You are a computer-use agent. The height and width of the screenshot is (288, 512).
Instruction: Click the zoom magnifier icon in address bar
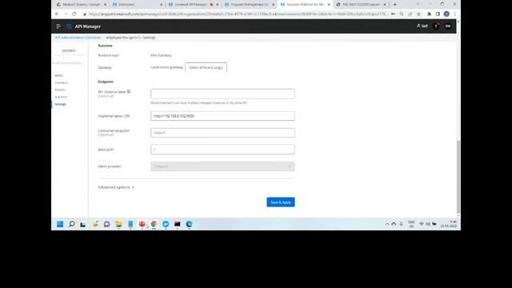(x=402, y=14)
